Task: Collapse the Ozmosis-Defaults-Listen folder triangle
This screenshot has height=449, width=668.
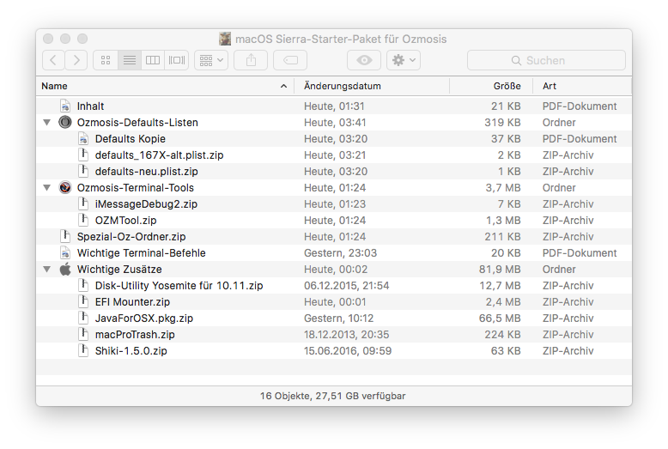Action: click(x=47, y=123)
